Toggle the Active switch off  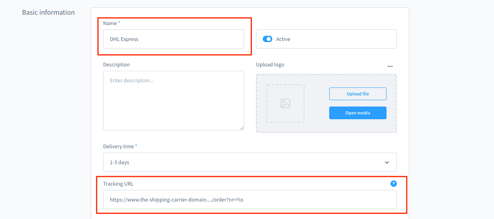[x=268, y=39]
